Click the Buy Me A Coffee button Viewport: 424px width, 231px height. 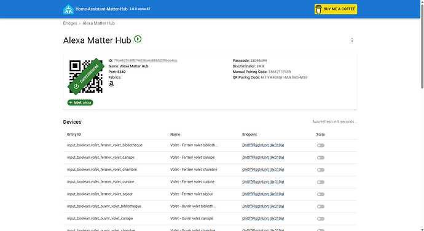point(336,9)
